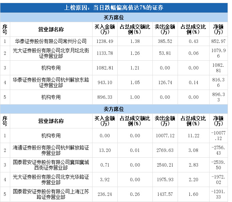Click net amount -2756.43

pos(218,150)
